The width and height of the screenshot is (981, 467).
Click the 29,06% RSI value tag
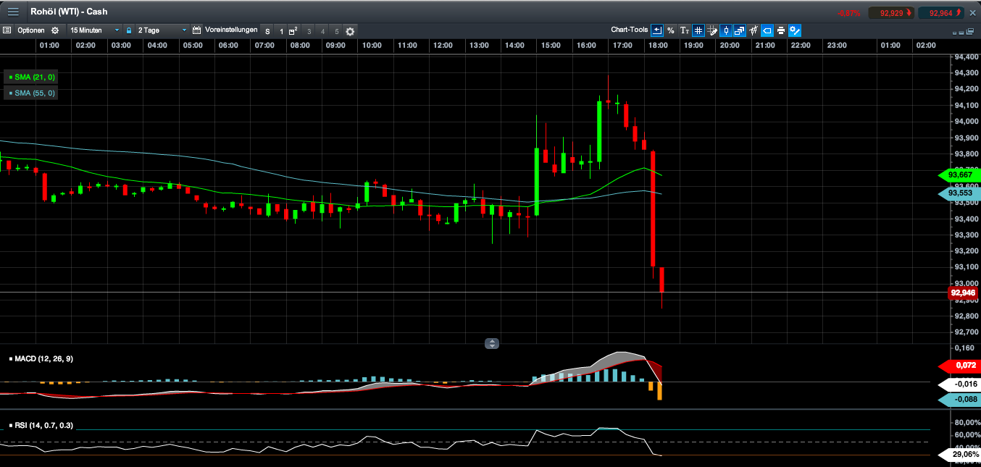pyautogui.click(x=959, y=455)
